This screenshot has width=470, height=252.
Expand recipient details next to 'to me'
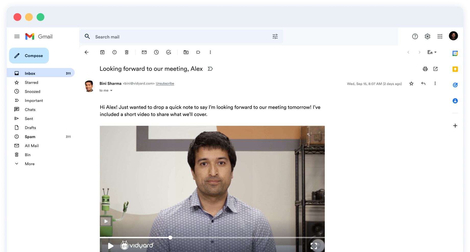coord(111,91)
